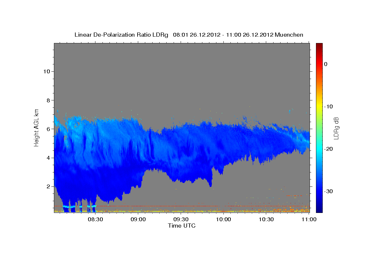Click the 'Muenchen' location text in the title

coord(289,35)
